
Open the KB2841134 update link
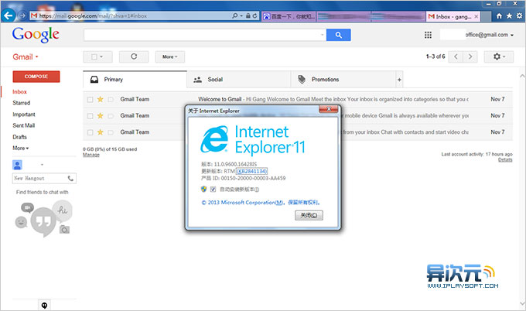pos(251,172)
